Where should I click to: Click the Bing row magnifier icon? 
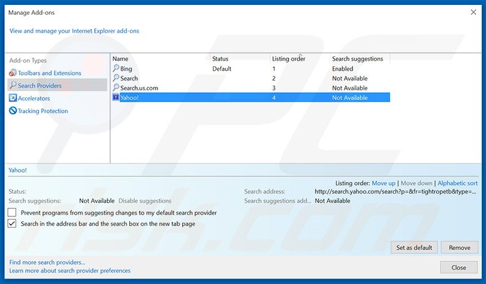click(116, 68)
